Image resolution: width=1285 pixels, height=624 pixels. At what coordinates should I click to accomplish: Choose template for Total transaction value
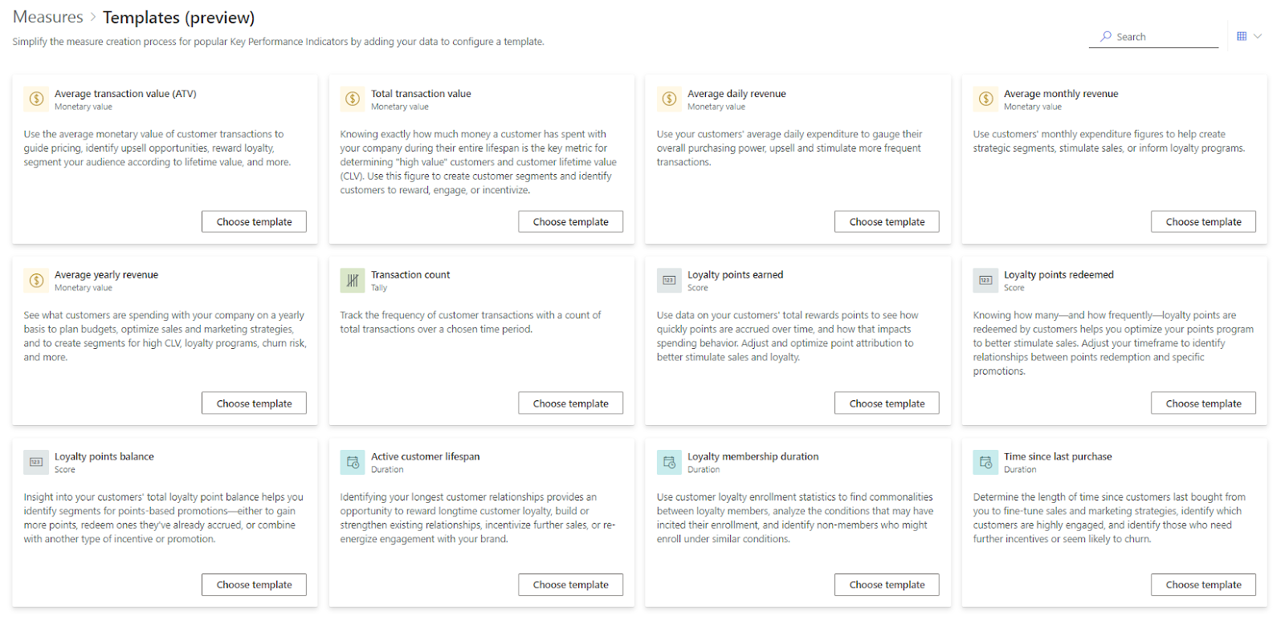570,222
